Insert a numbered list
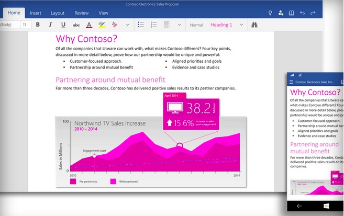The image size is (344, 216). tap(154, 25)
